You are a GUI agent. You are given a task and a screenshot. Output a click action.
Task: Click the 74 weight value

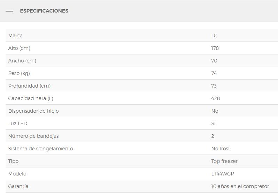coord(214,73)
